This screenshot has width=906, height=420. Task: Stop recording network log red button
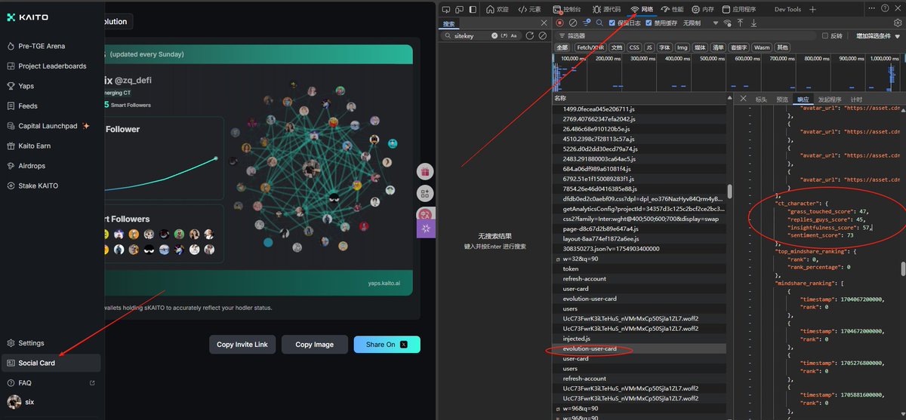tap(560, 23)
